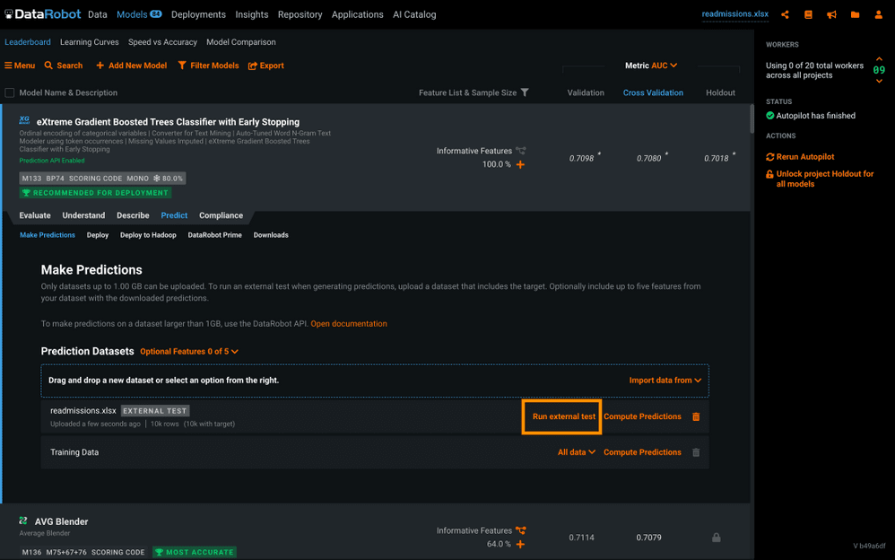
Task: Click the snowflake 80.0% frozen badge
Action: pyautogui.click(x=169, y=179)
